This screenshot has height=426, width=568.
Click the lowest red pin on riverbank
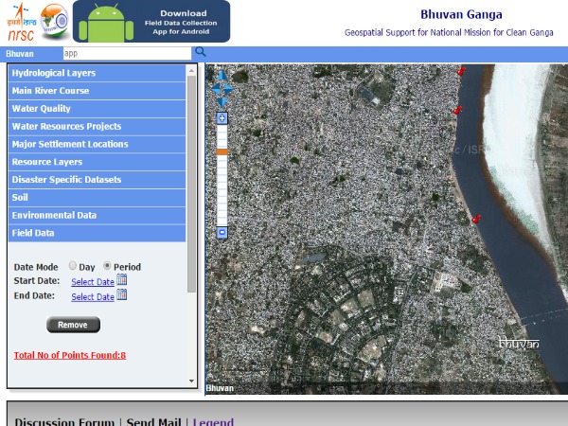(476, 220)
